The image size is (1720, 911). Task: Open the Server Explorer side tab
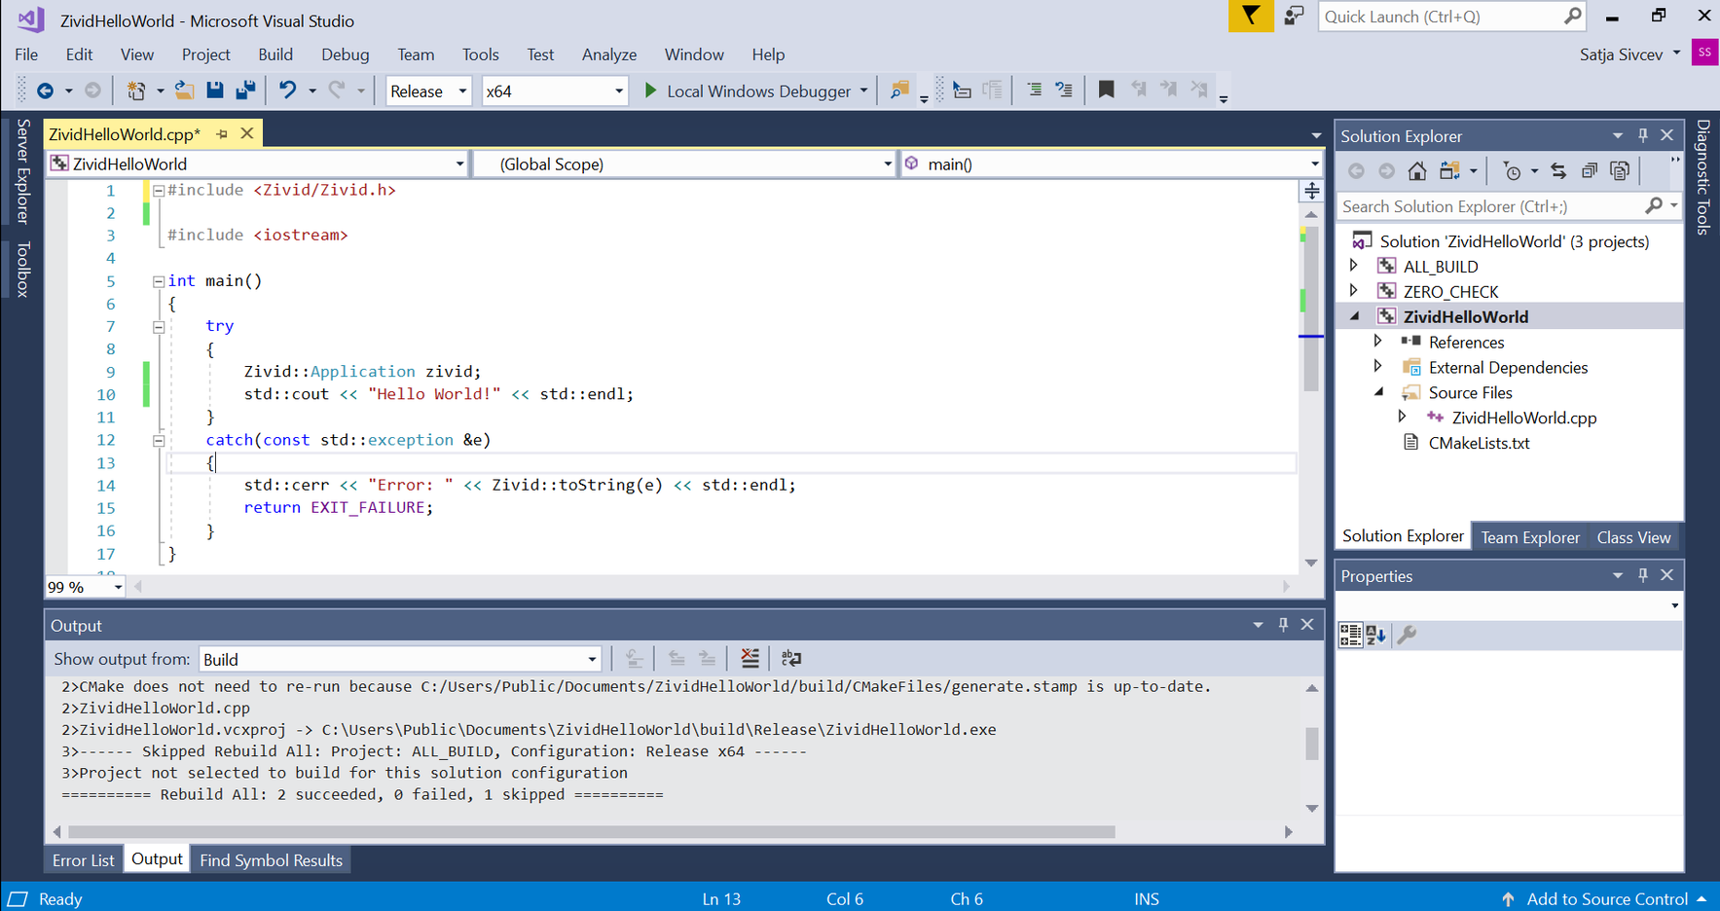coord(23,170)
